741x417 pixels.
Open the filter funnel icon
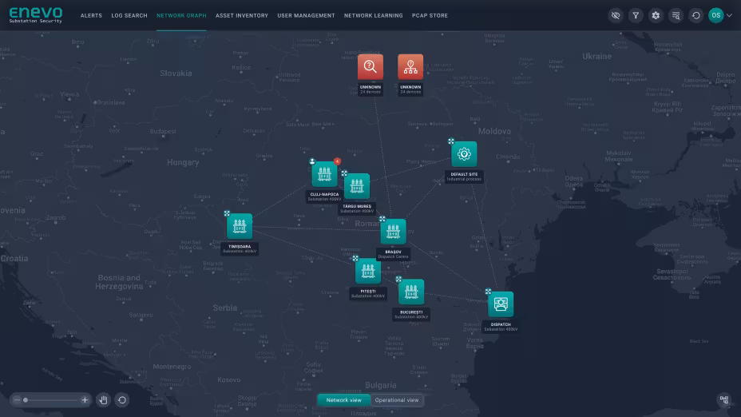pos(636,16)
